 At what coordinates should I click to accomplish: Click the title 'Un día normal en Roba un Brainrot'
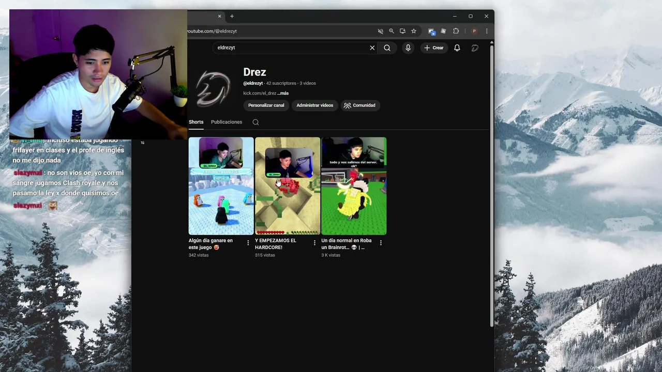(x=347, y=244)
